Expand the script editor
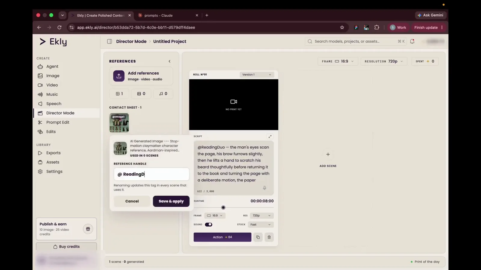This screenshot has width=481, height=270. coord(270,136)
